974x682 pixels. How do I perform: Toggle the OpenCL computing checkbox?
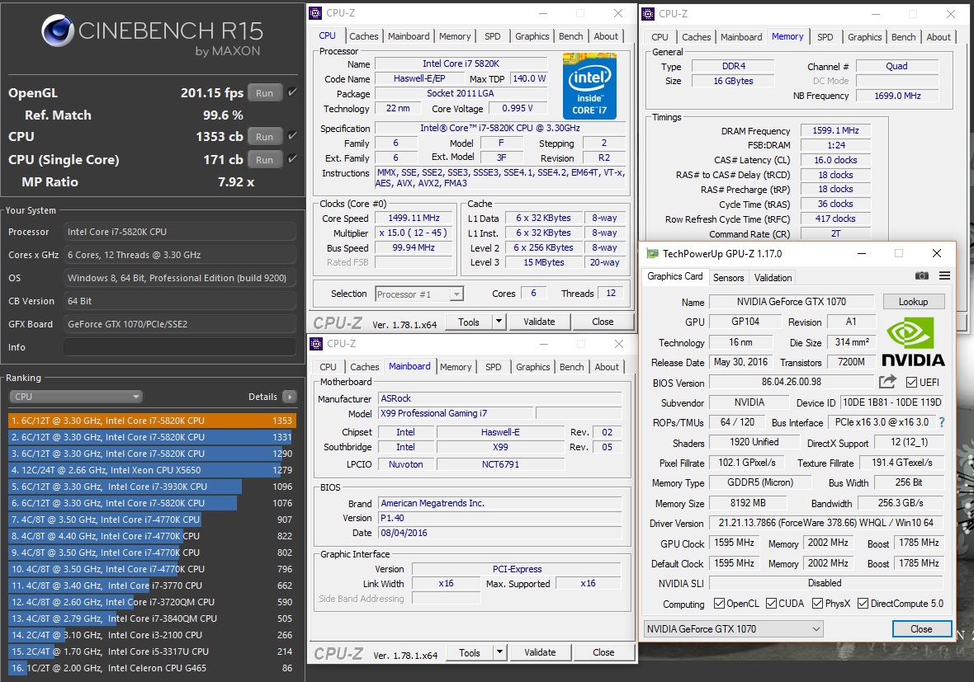pyautogui.click(x=719, y=603)
